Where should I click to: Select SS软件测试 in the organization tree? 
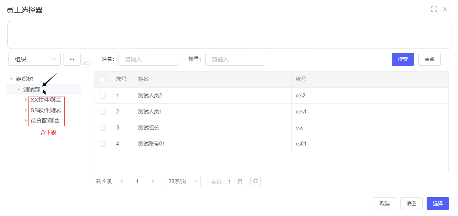click(45, 110)
